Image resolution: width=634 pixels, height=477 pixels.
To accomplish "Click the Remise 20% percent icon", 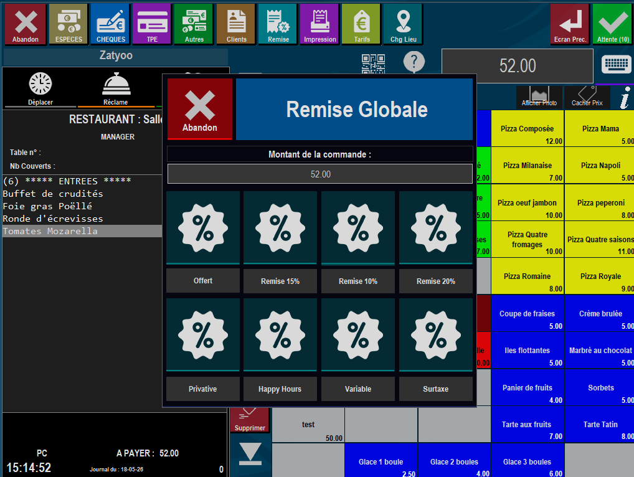I will tap(436, 229).
